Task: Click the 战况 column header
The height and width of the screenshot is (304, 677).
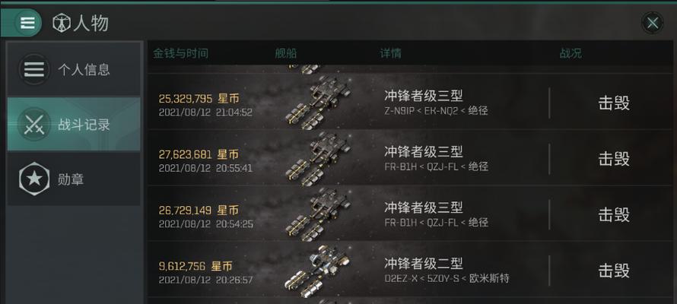Action: 571,53
